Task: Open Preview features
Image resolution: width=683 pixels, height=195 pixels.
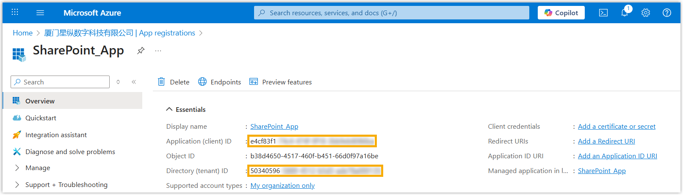Action: tap(281, 82)
